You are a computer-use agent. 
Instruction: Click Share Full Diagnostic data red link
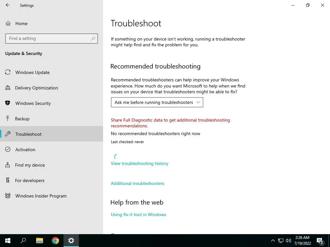click(170, 123)
